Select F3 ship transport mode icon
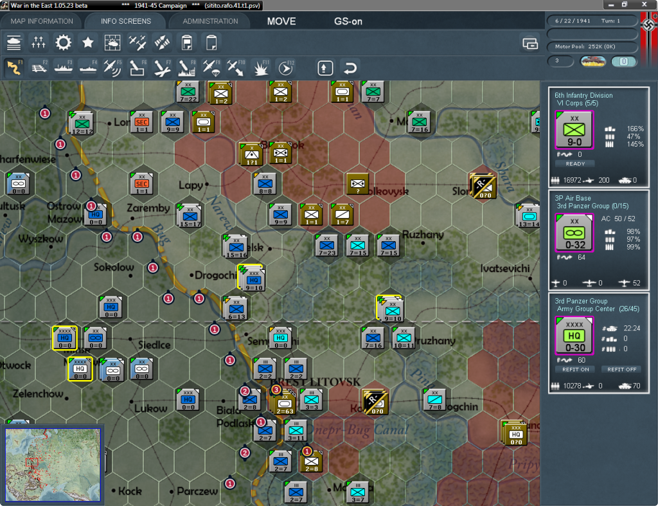 pos(64,68)
